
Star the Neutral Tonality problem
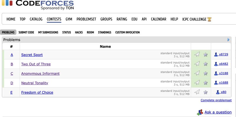(x=205, y=83)
